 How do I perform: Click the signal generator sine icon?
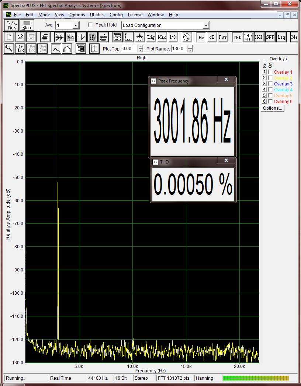pos(187,37)
